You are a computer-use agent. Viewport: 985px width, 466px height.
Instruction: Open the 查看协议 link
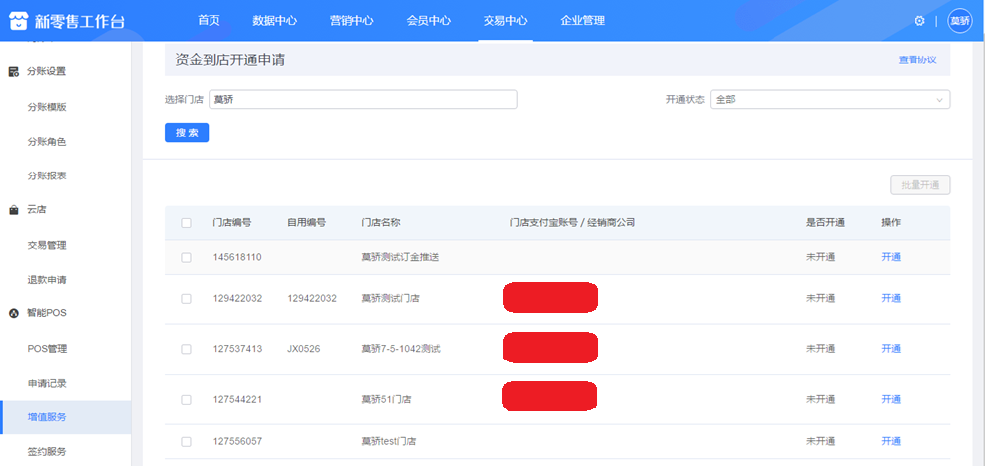(917, 60)
